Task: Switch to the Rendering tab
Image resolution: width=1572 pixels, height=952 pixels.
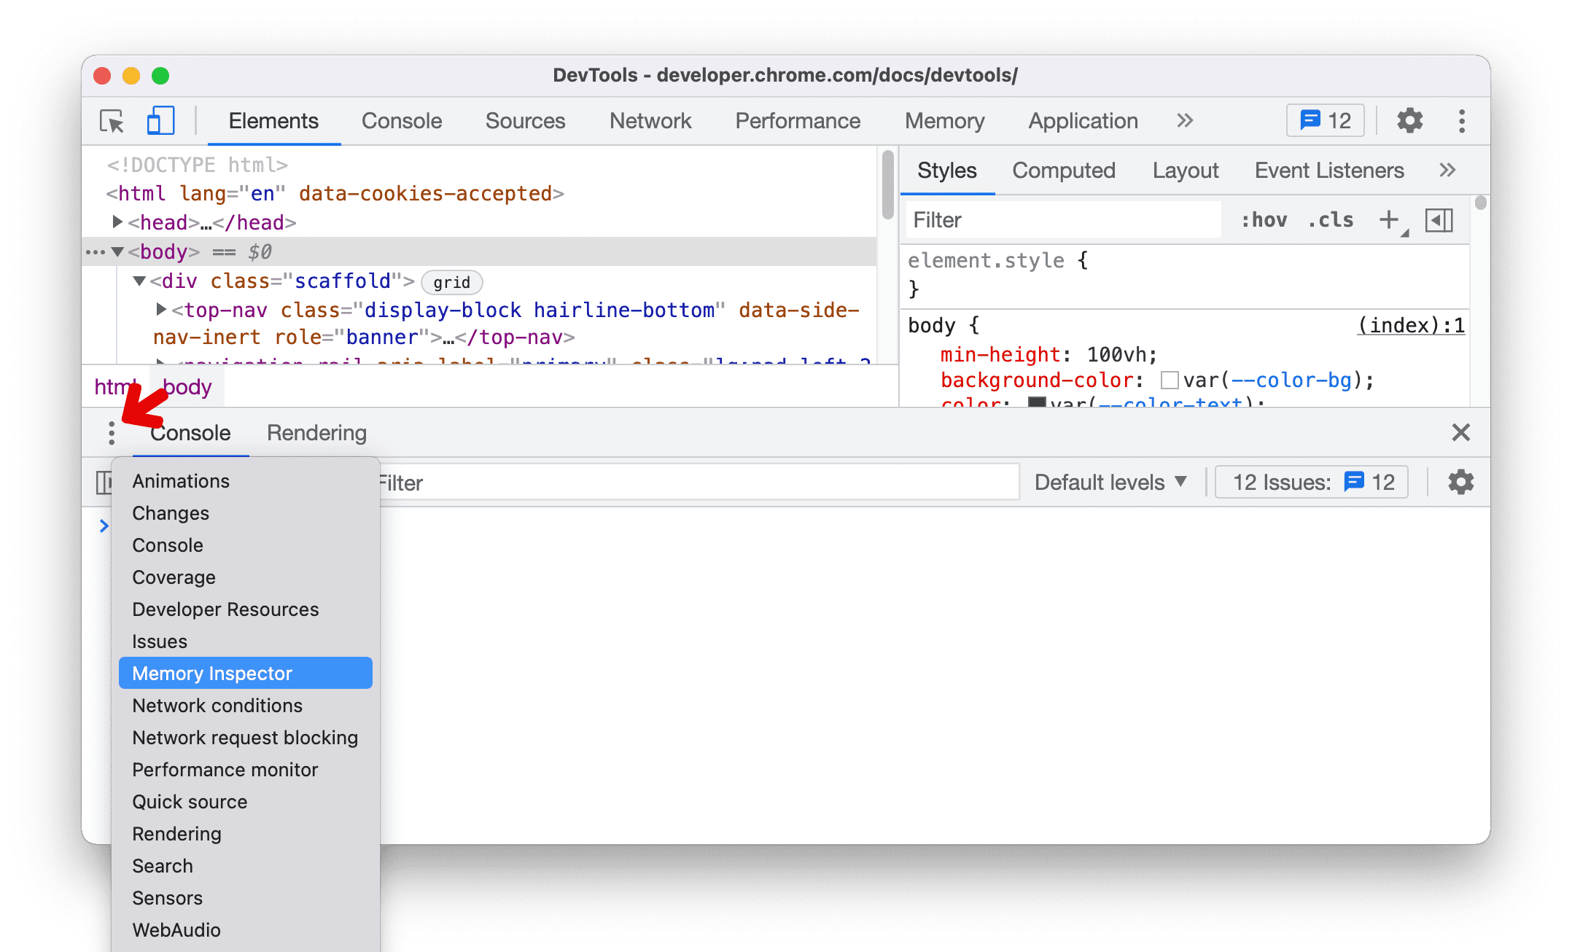Action: pyautogui.click(x=316, y=432)
